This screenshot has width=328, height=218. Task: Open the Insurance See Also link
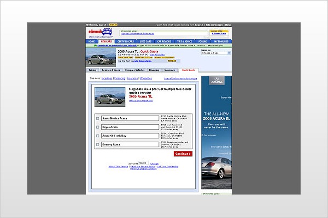[x=132, y=78]
